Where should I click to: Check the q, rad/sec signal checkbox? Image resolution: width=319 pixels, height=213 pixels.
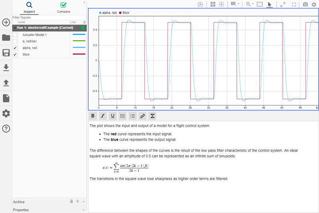click(x=15, y=42)
